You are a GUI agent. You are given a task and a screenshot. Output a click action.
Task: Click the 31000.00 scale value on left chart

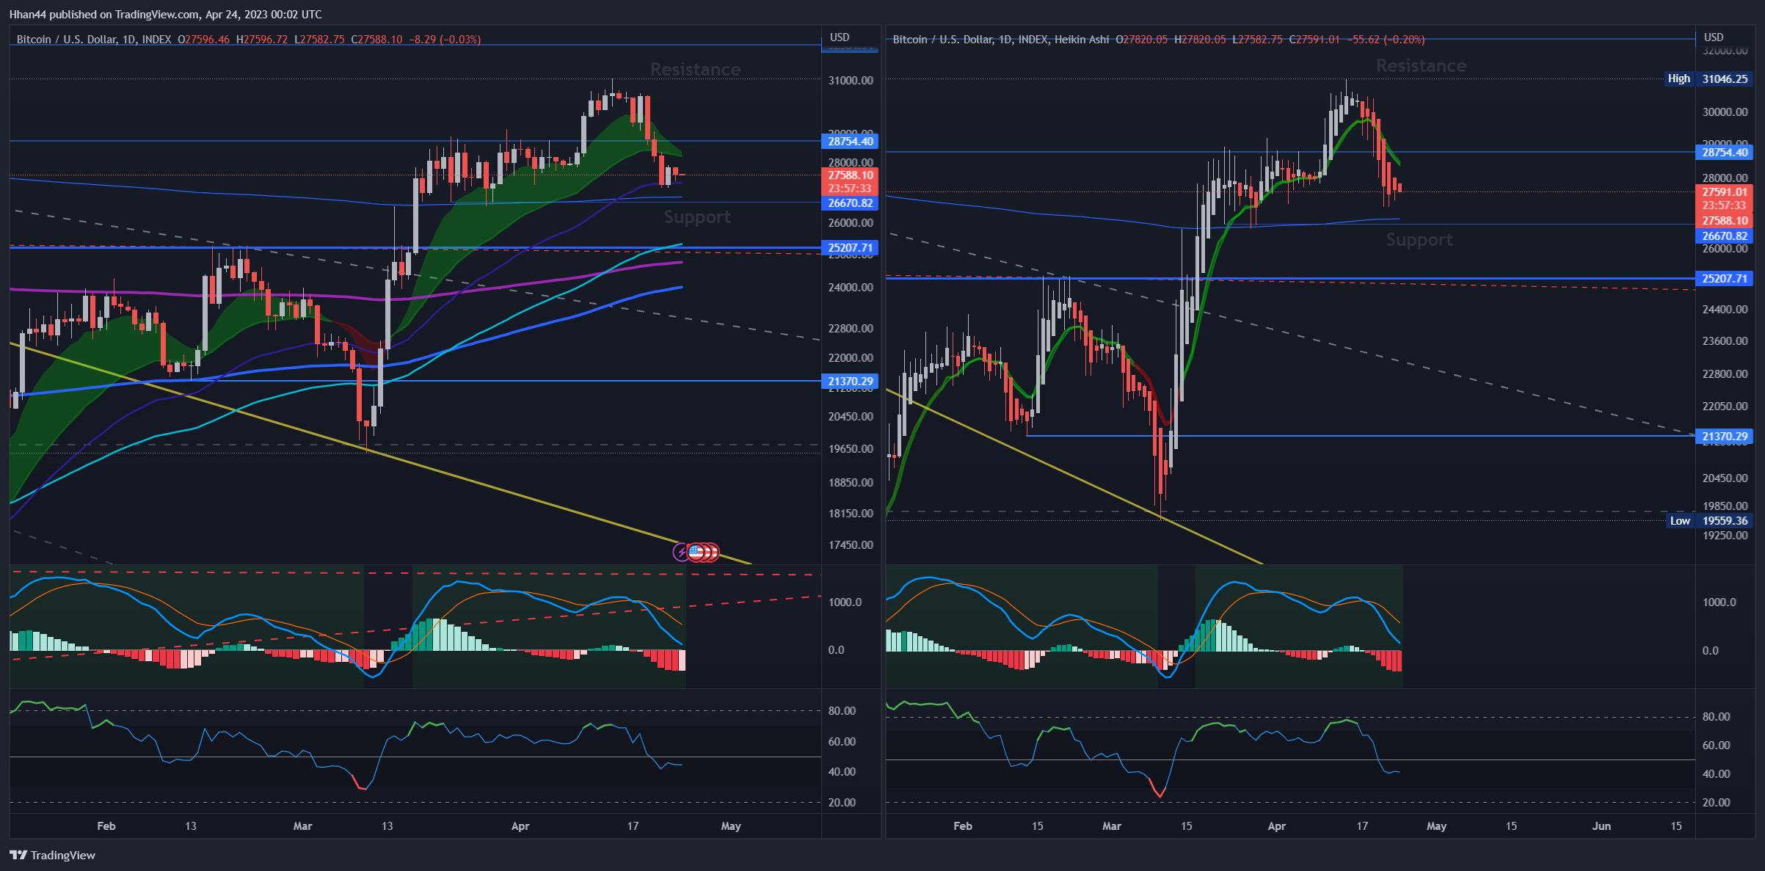point(851,81)
